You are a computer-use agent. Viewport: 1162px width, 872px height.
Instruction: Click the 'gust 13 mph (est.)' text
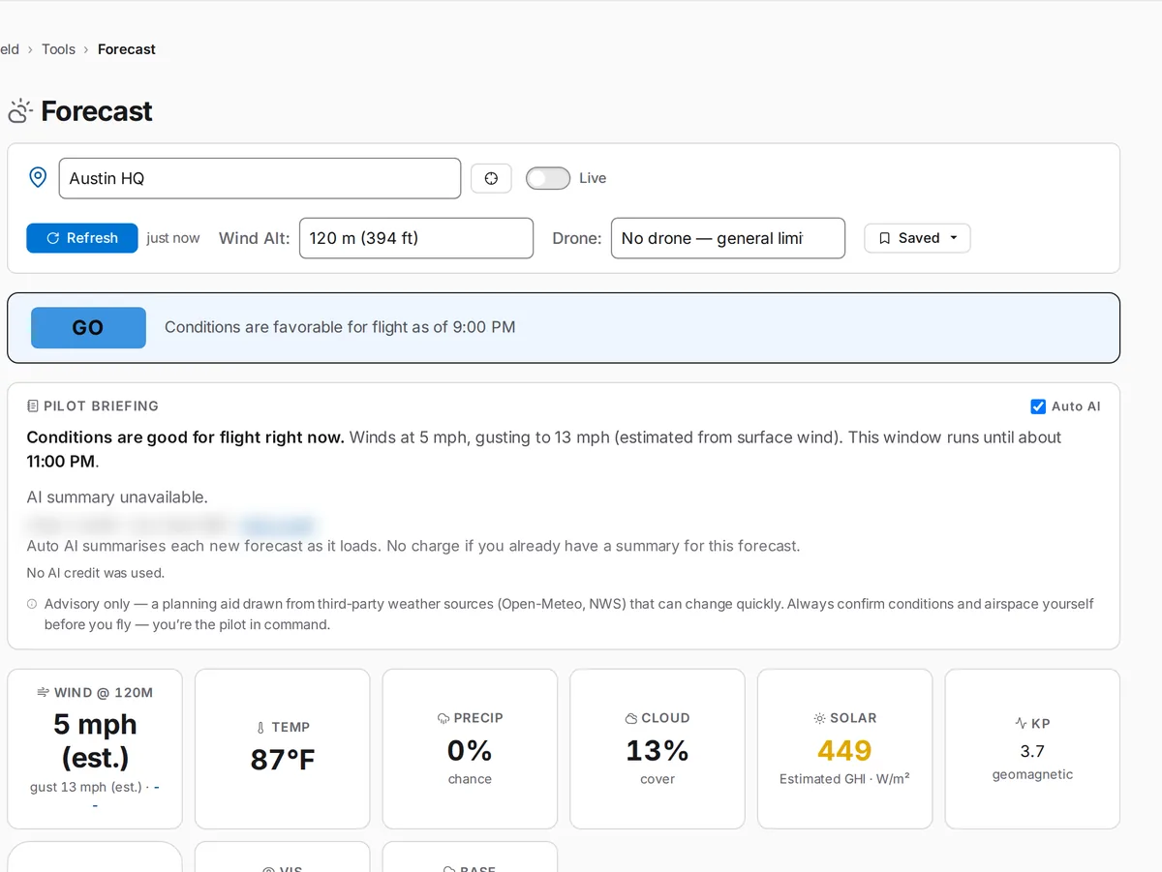86,787
